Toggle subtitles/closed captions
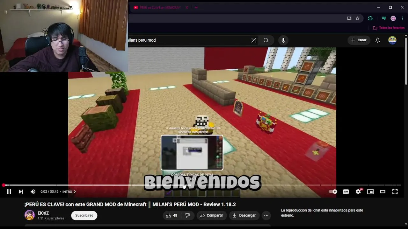This screenshot has width=408, height=229. point(346,191)
